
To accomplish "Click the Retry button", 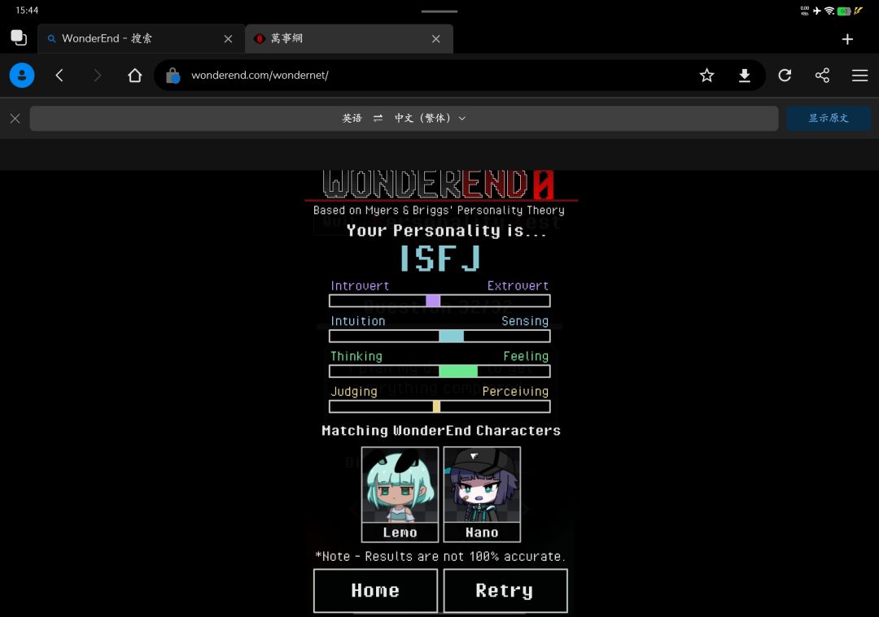I will (x=505, y=590).
